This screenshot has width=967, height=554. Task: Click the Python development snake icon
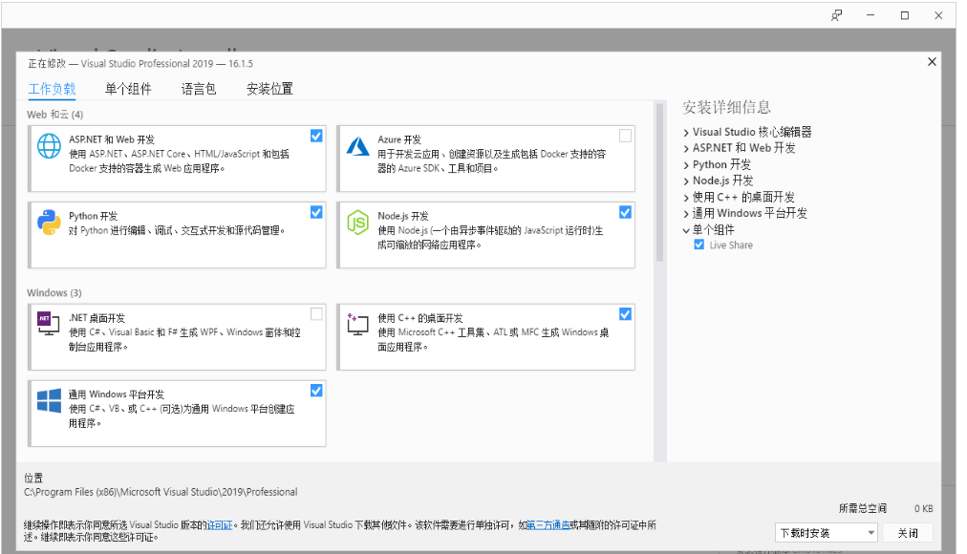[x=48, y=223]
